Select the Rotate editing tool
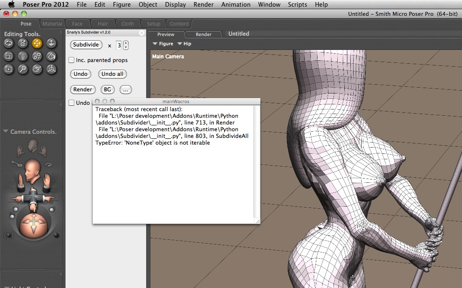This screenshot has width=462, height=288. [x=8, y=43]
